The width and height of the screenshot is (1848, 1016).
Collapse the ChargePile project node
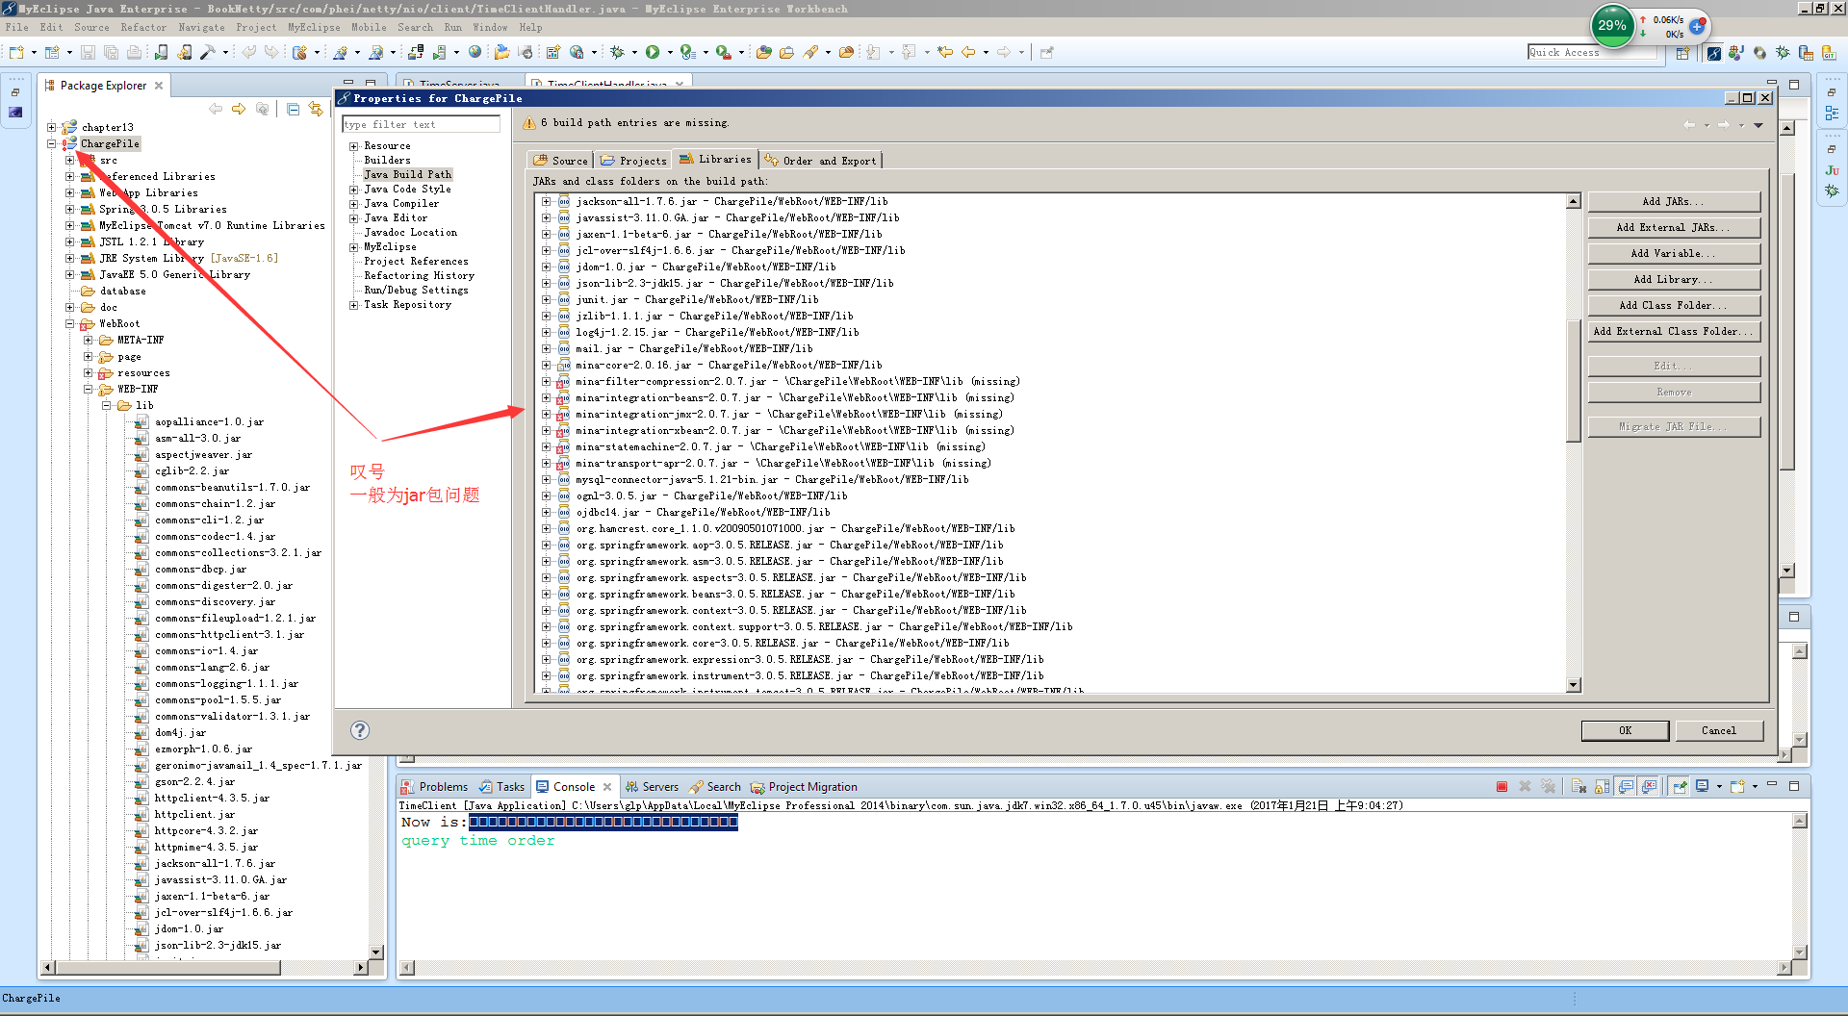[52, 143]
